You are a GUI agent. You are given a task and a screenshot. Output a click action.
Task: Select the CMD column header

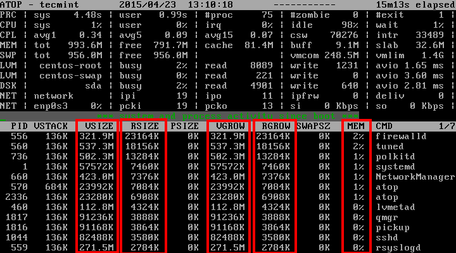384,126
